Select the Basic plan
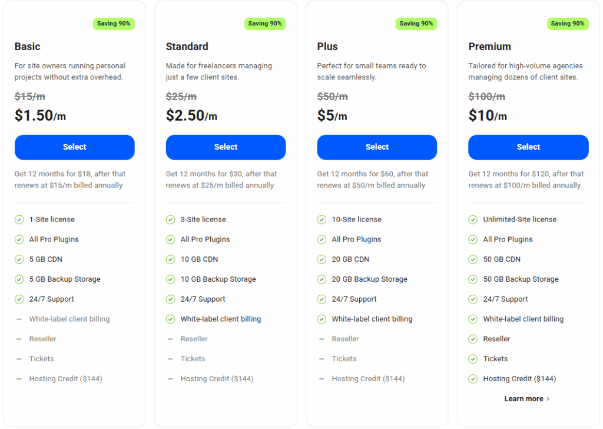This screenshot has width=603, height=429. point(75,147)
